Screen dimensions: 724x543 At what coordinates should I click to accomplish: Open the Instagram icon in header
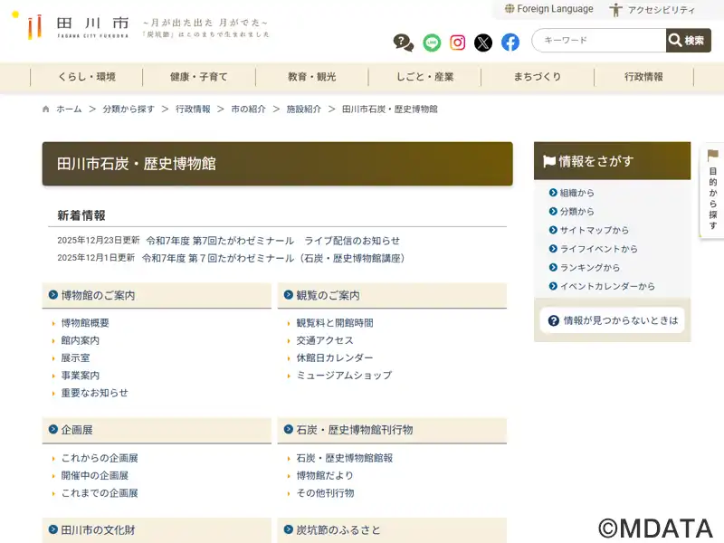(x=458, y=42)
